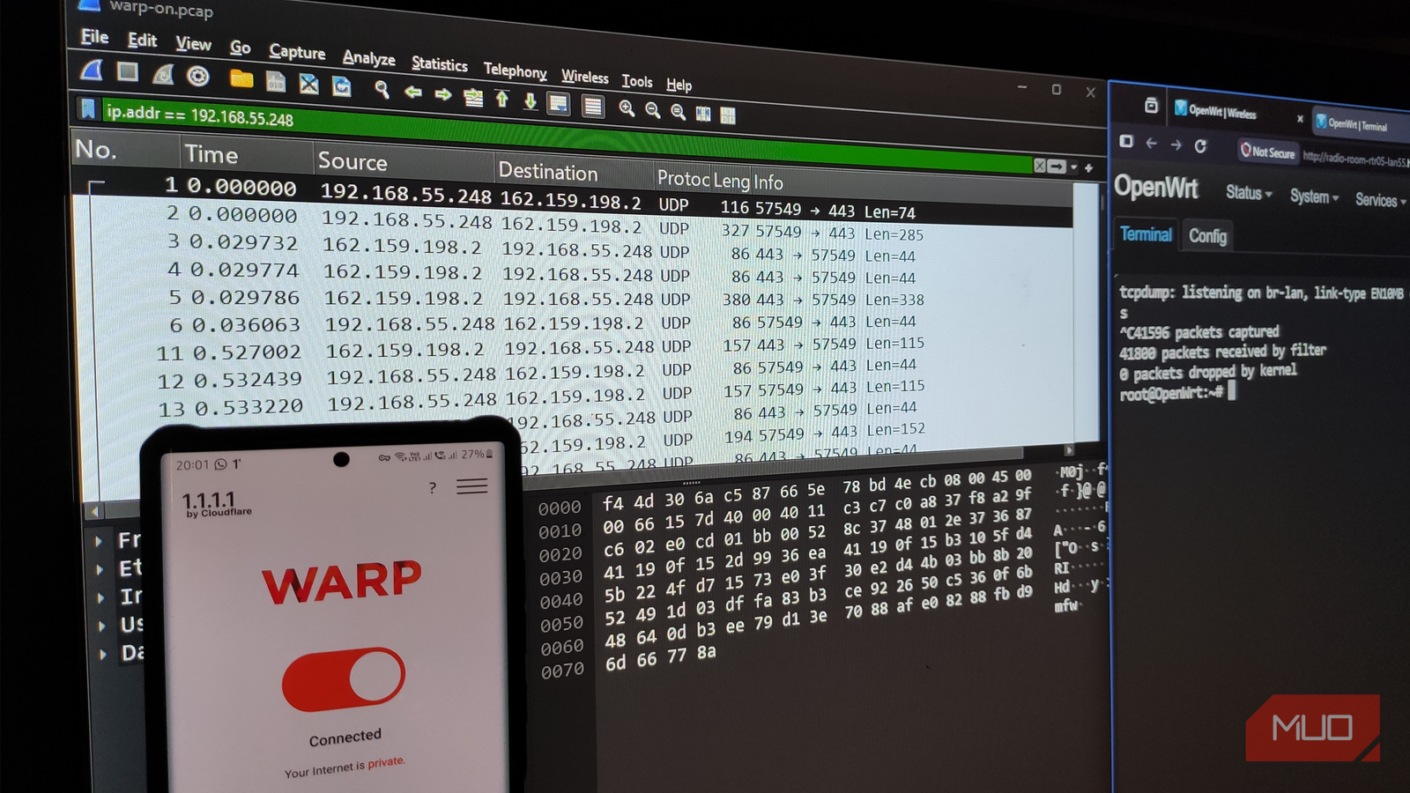This screenshot has width=1410, height=793.
Task: Expand the User Datagram tree row
Action: pyautogui.click(x=102, y=626)
